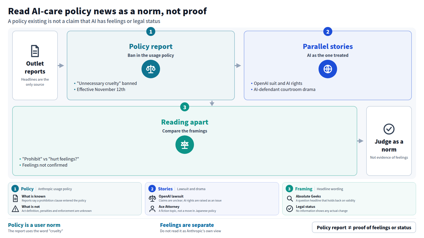Screen dimensions: 424x238
Task: Click the Policy report heading
Action: pyautogui.click(x=151, y=47)
